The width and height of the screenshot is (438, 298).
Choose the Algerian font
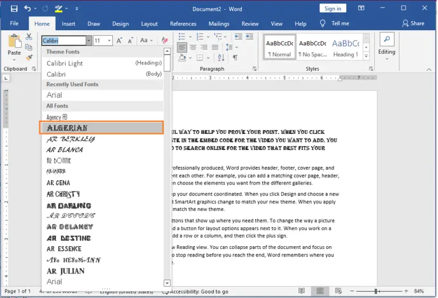tap(102, 128)
